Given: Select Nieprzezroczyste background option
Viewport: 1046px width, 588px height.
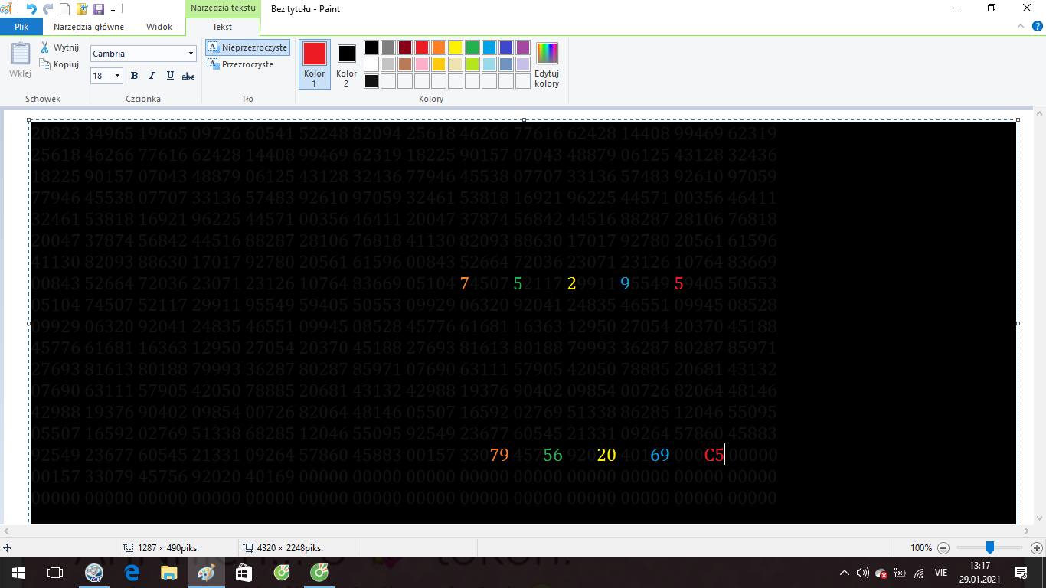Looking at the screenshot, I should click(247, 47).
